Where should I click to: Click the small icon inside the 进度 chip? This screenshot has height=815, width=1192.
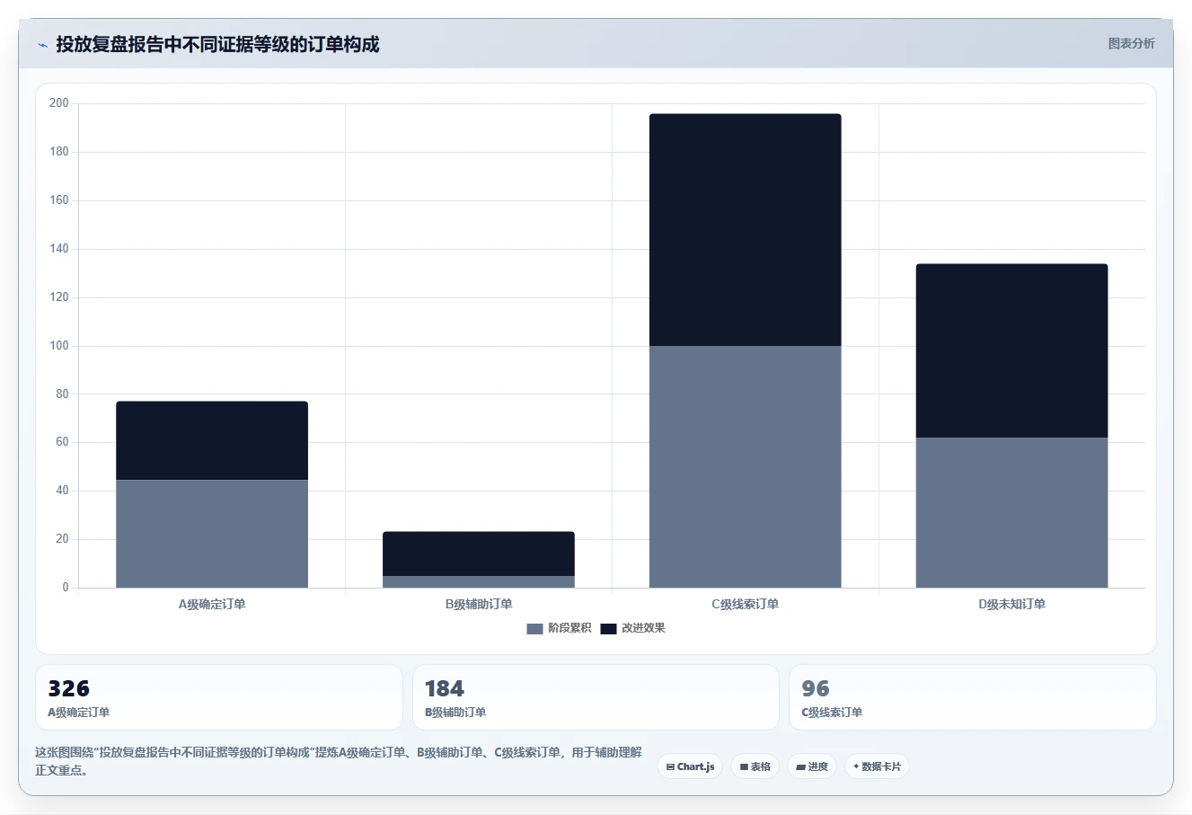[800, 767]
